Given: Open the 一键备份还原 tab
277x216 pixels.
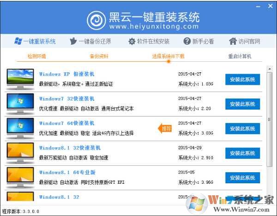Looking at the screenshot, I should click(x=90, y=41).
